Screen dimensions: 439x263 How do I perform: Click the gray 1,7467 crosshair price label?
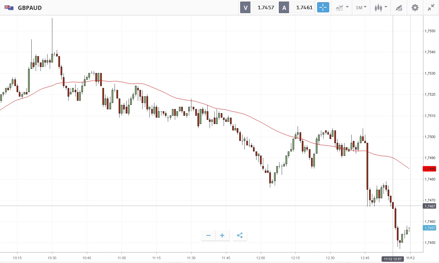429,206
